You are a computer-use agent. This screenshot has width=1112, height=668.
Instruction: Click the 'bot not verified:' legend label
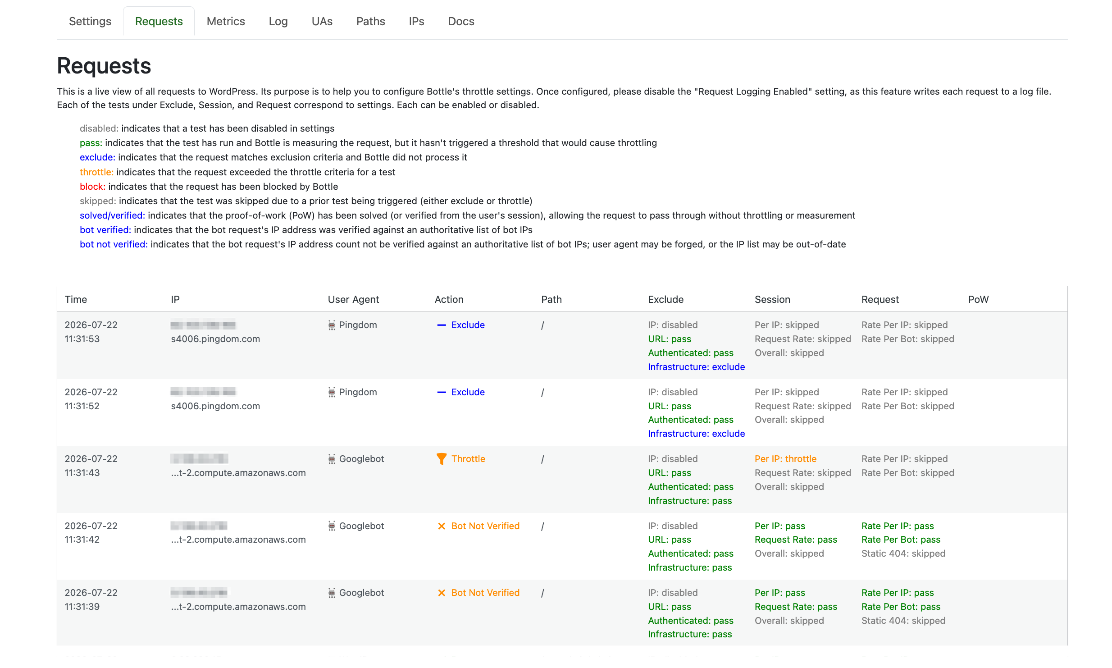pos(114,244)
